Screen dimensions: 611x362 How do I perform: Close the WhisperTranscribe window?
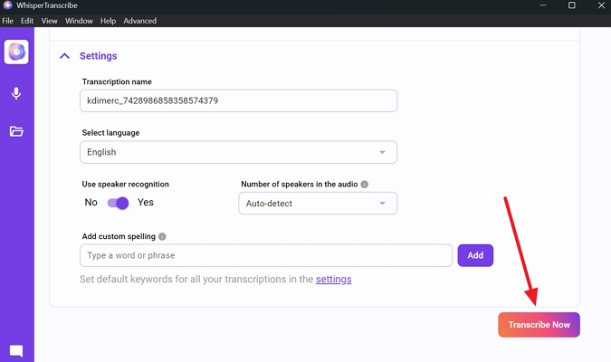(x=601, y=5)
